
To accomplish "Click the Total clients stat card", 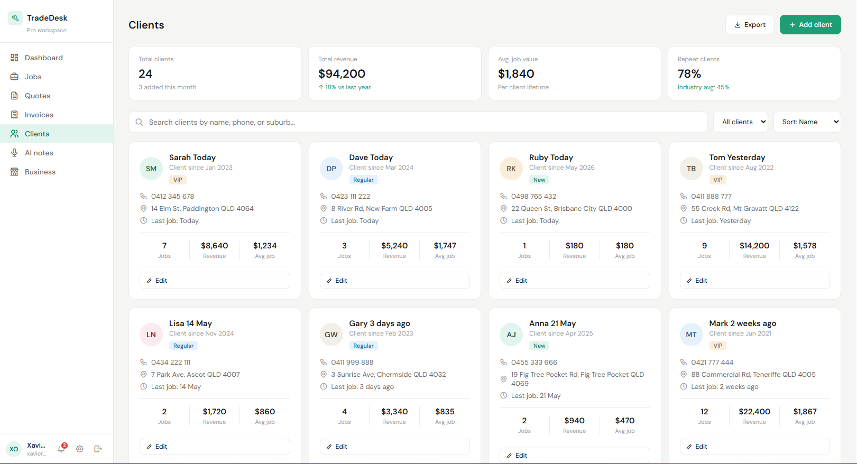I will pyautogui.click(x=215, y=73).
